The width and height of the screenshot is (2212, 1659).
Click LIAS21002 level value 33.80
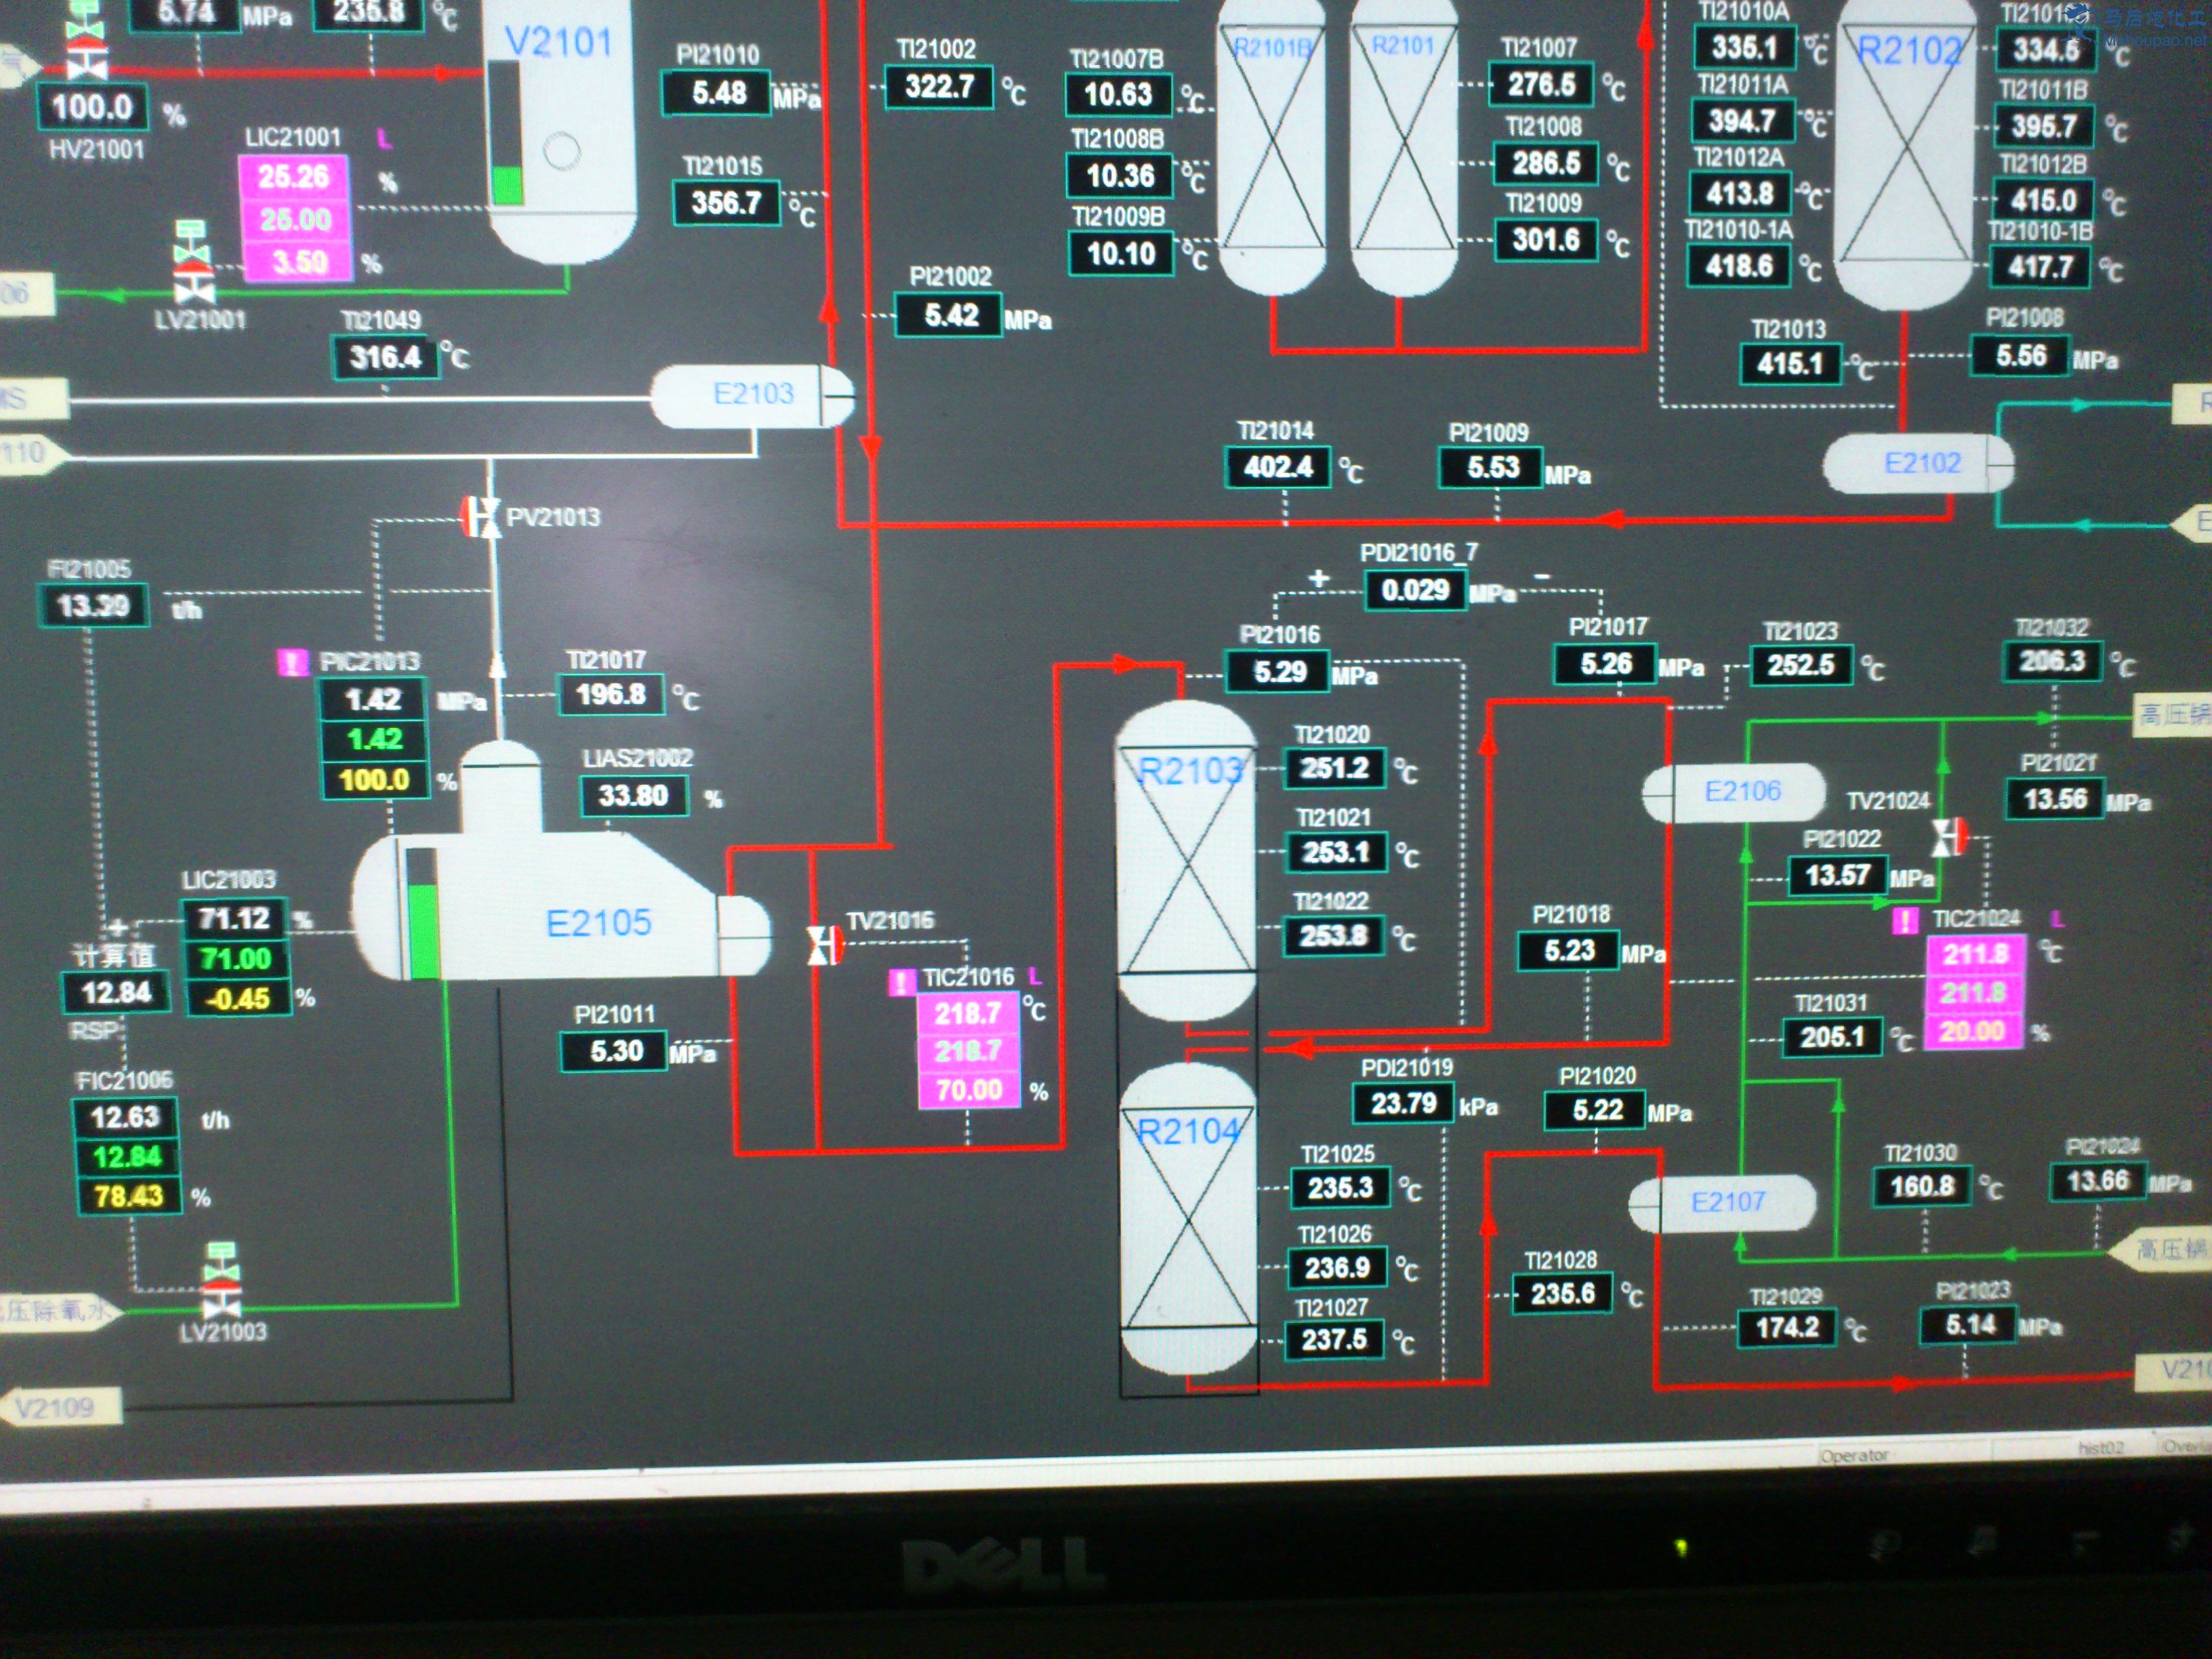pos(634,796)
